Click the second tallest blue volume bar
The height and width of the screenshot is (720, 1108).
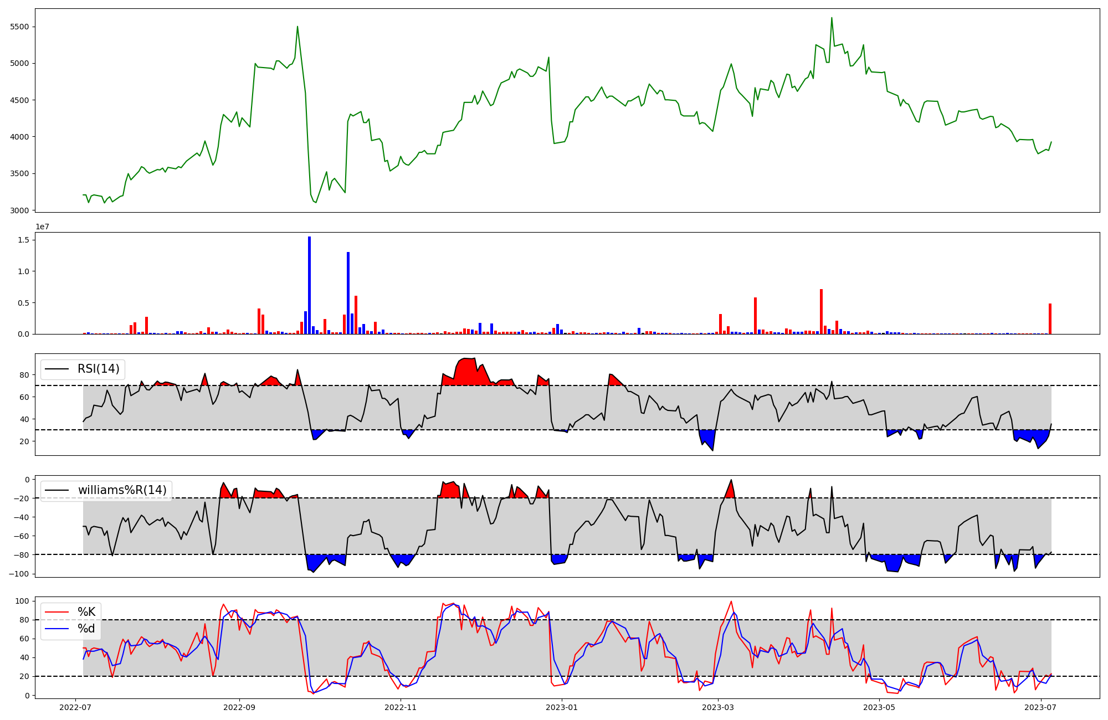point(348,293)
